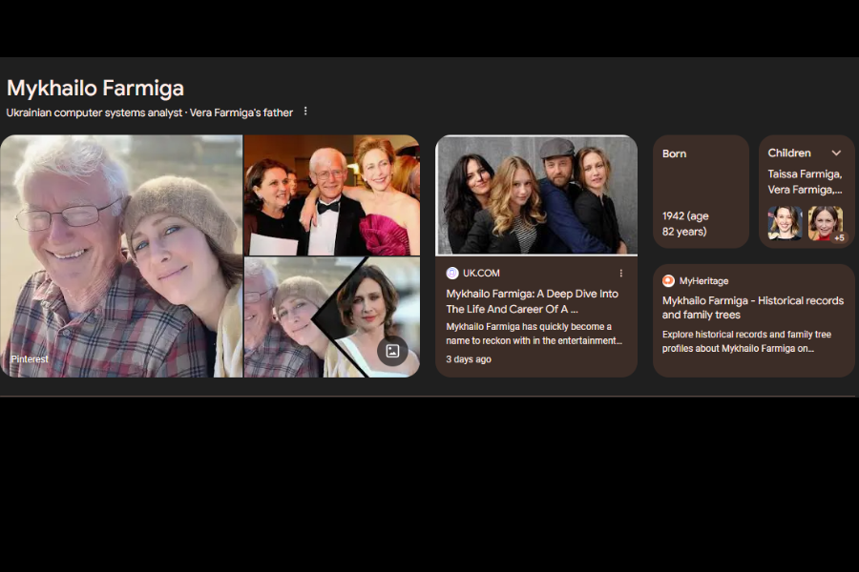Select the child portrait marked +5
Viewport: 859px width, 572px height.
pos(826,223)
